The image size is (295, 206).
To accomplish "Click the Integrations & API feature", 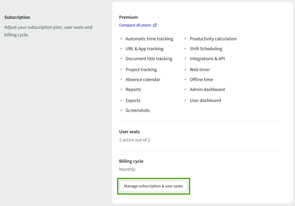I will click(x=207, y=59).
